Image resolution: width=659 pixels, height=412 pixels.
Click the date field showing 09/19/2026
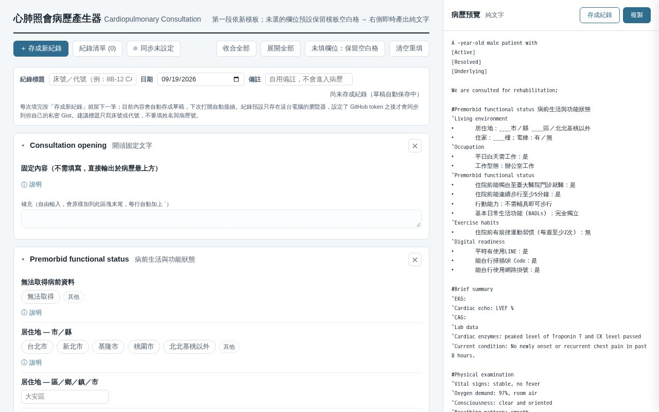201,79
